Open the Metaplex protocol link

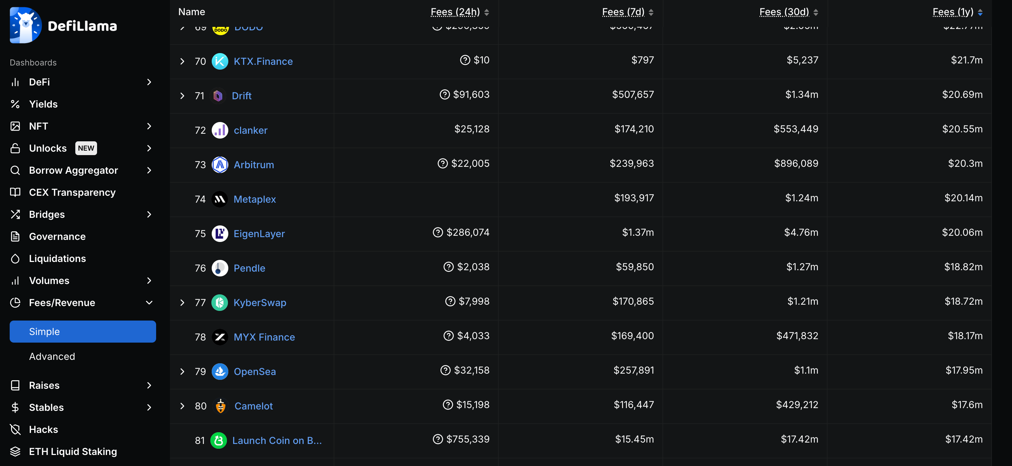point(255,199)
